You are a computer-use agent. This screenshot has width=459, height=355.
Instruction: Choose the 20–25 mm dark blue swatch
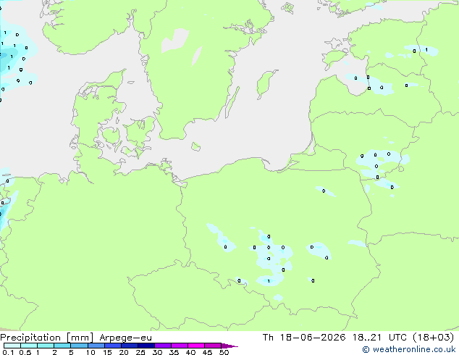129,346
